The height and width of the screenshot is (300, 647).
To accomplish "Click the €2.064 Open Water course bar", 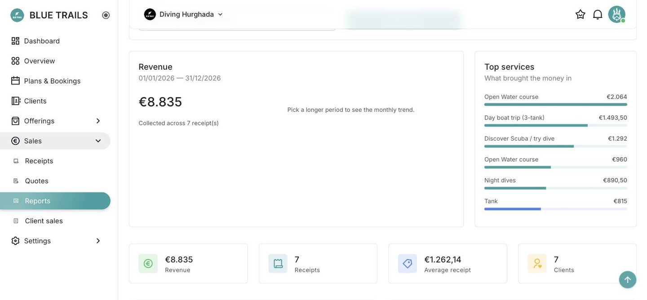I will coord(556,105).
